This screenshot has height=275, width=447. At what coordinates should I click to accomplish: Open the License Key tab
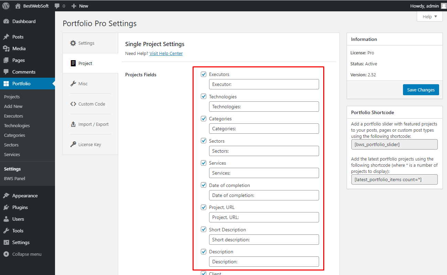(90, 144)
